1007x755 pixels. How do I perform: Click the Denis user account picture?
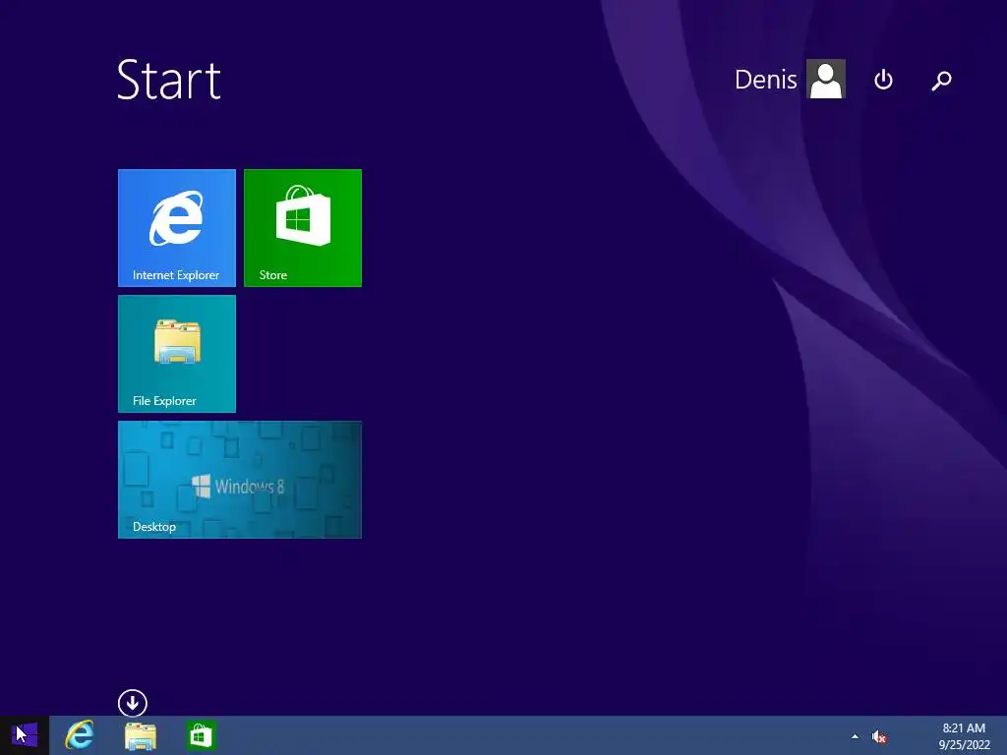(x=826, y=79)
